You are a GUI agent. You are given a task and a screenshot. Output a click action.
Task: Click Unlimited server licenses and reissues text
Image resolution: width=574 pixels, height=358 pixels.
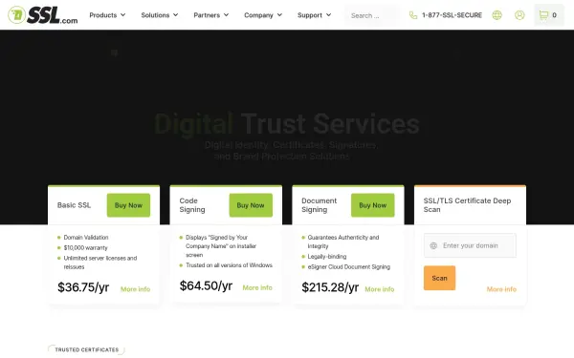pos(100,263)
